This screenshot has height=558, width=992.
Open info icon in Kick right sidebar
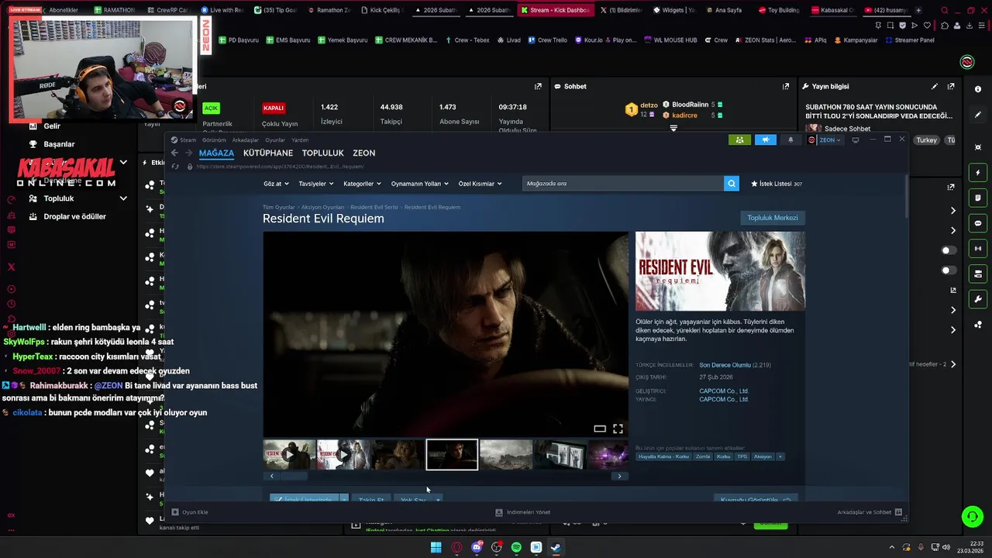tap(978, 89)
